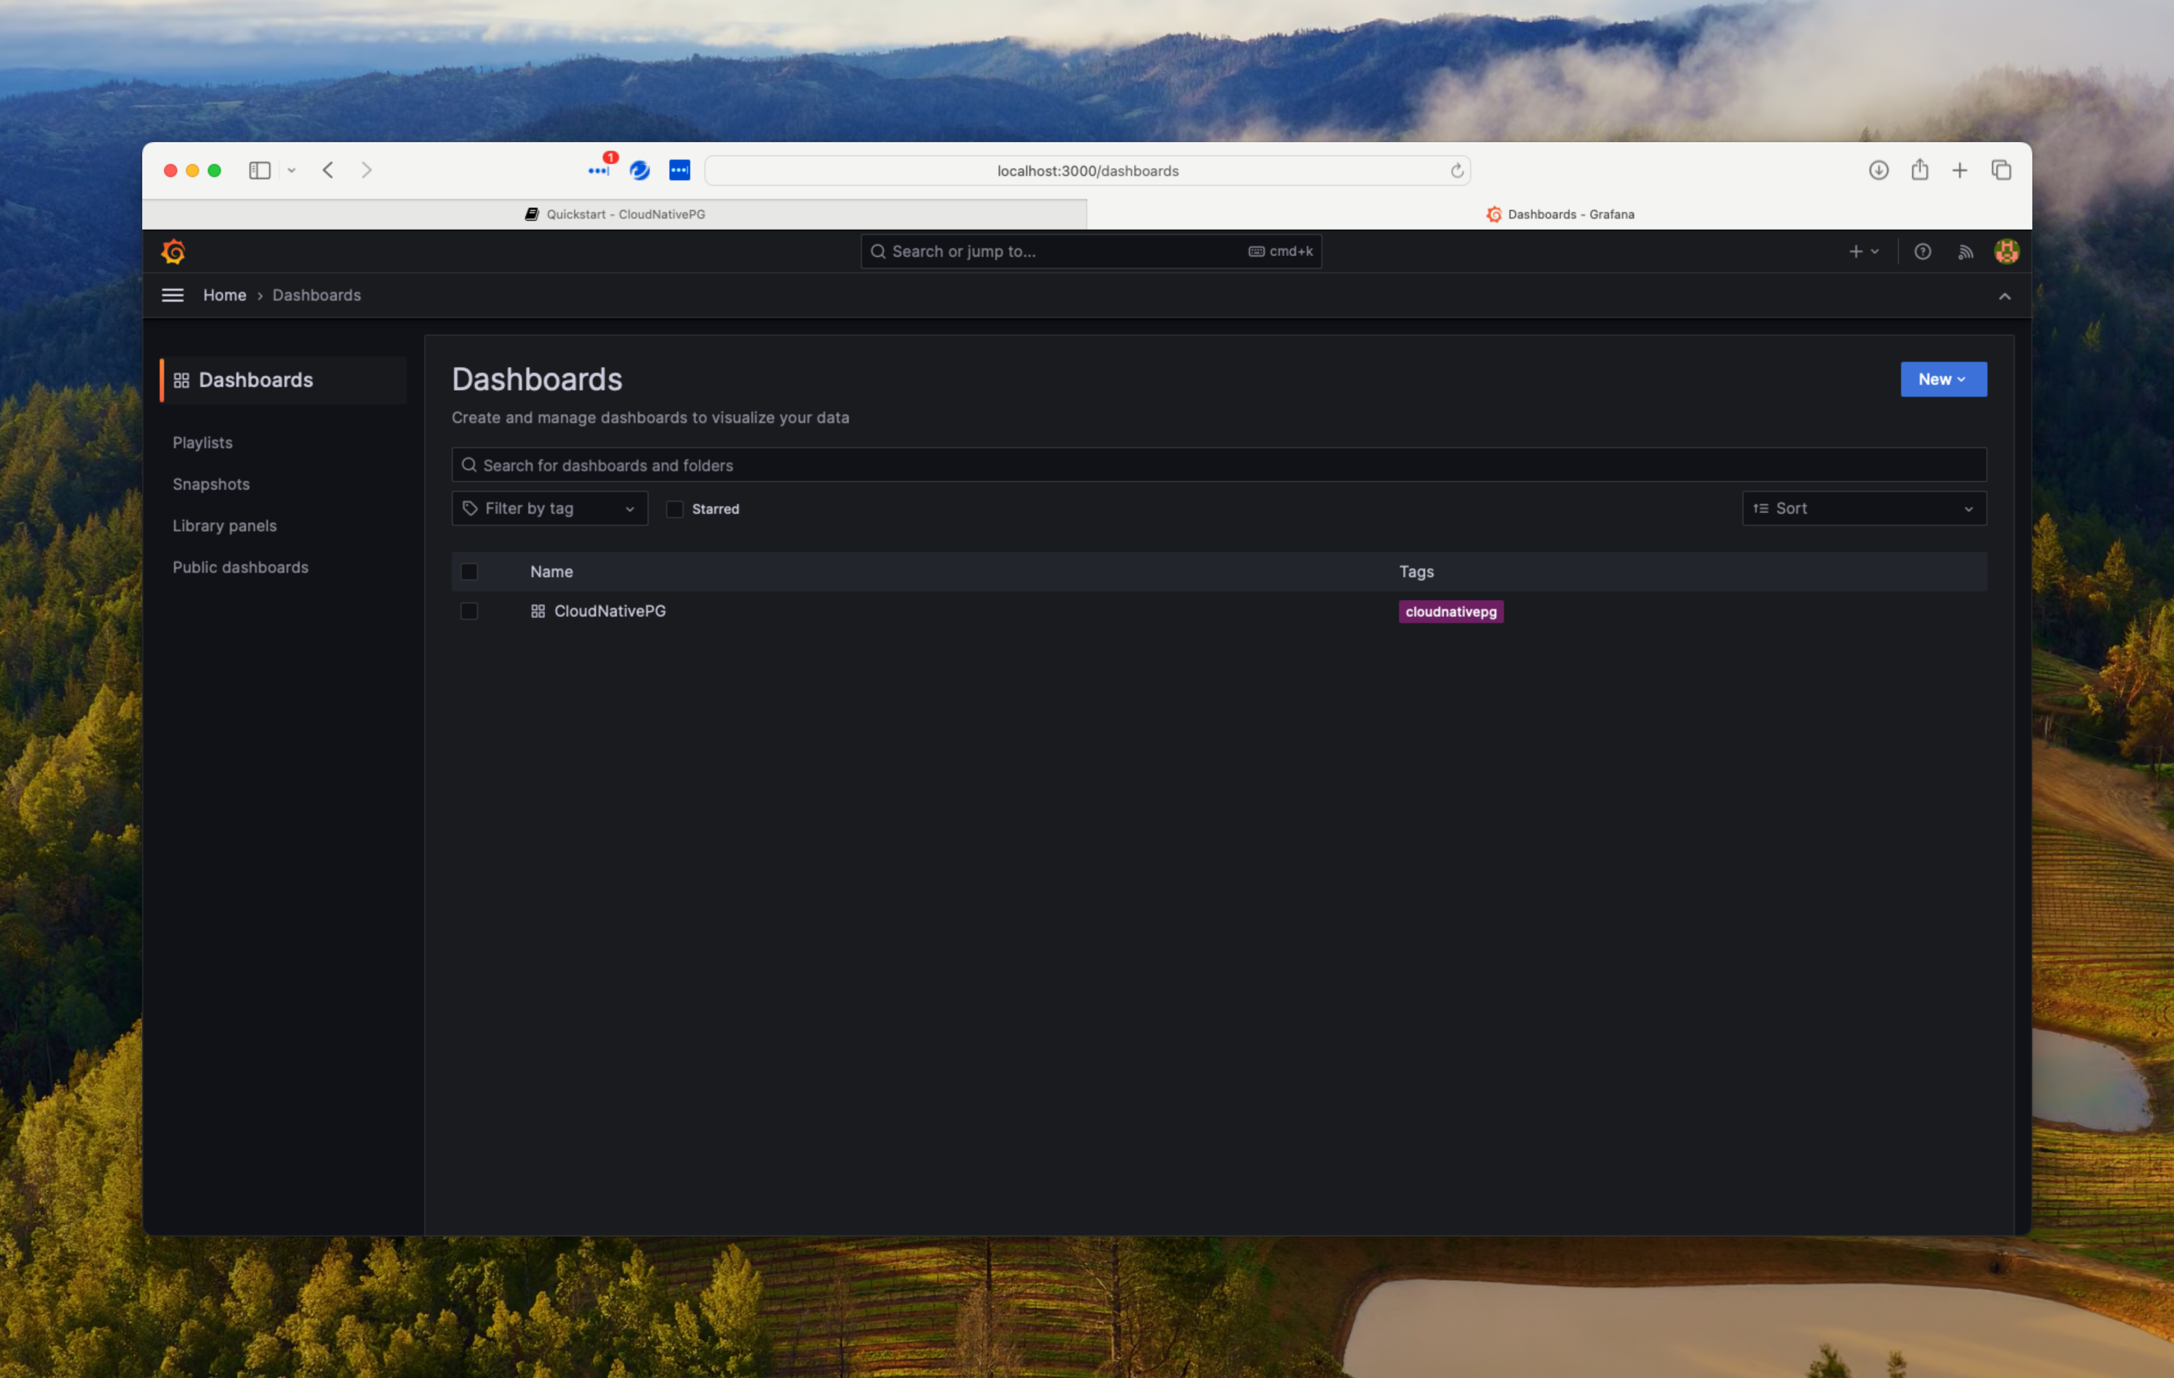Screen dimensions: 2174x1378
Task: Select the CloudNativePG row checkbox
Action: (x=469, y=611)
